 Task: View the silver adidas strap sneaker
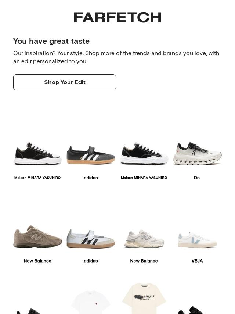pos(91,239)
